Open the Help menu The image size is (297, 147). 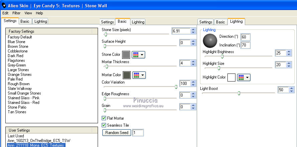[39, 13]
